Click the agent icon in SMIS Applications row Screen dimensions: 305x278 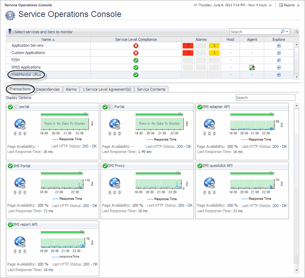(252, 68)
